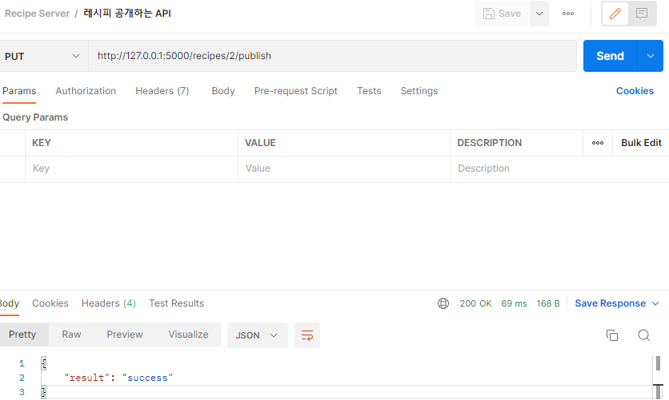Switch to Visualize view
This screenshot has width=669, height=400.
coord(188,335)
